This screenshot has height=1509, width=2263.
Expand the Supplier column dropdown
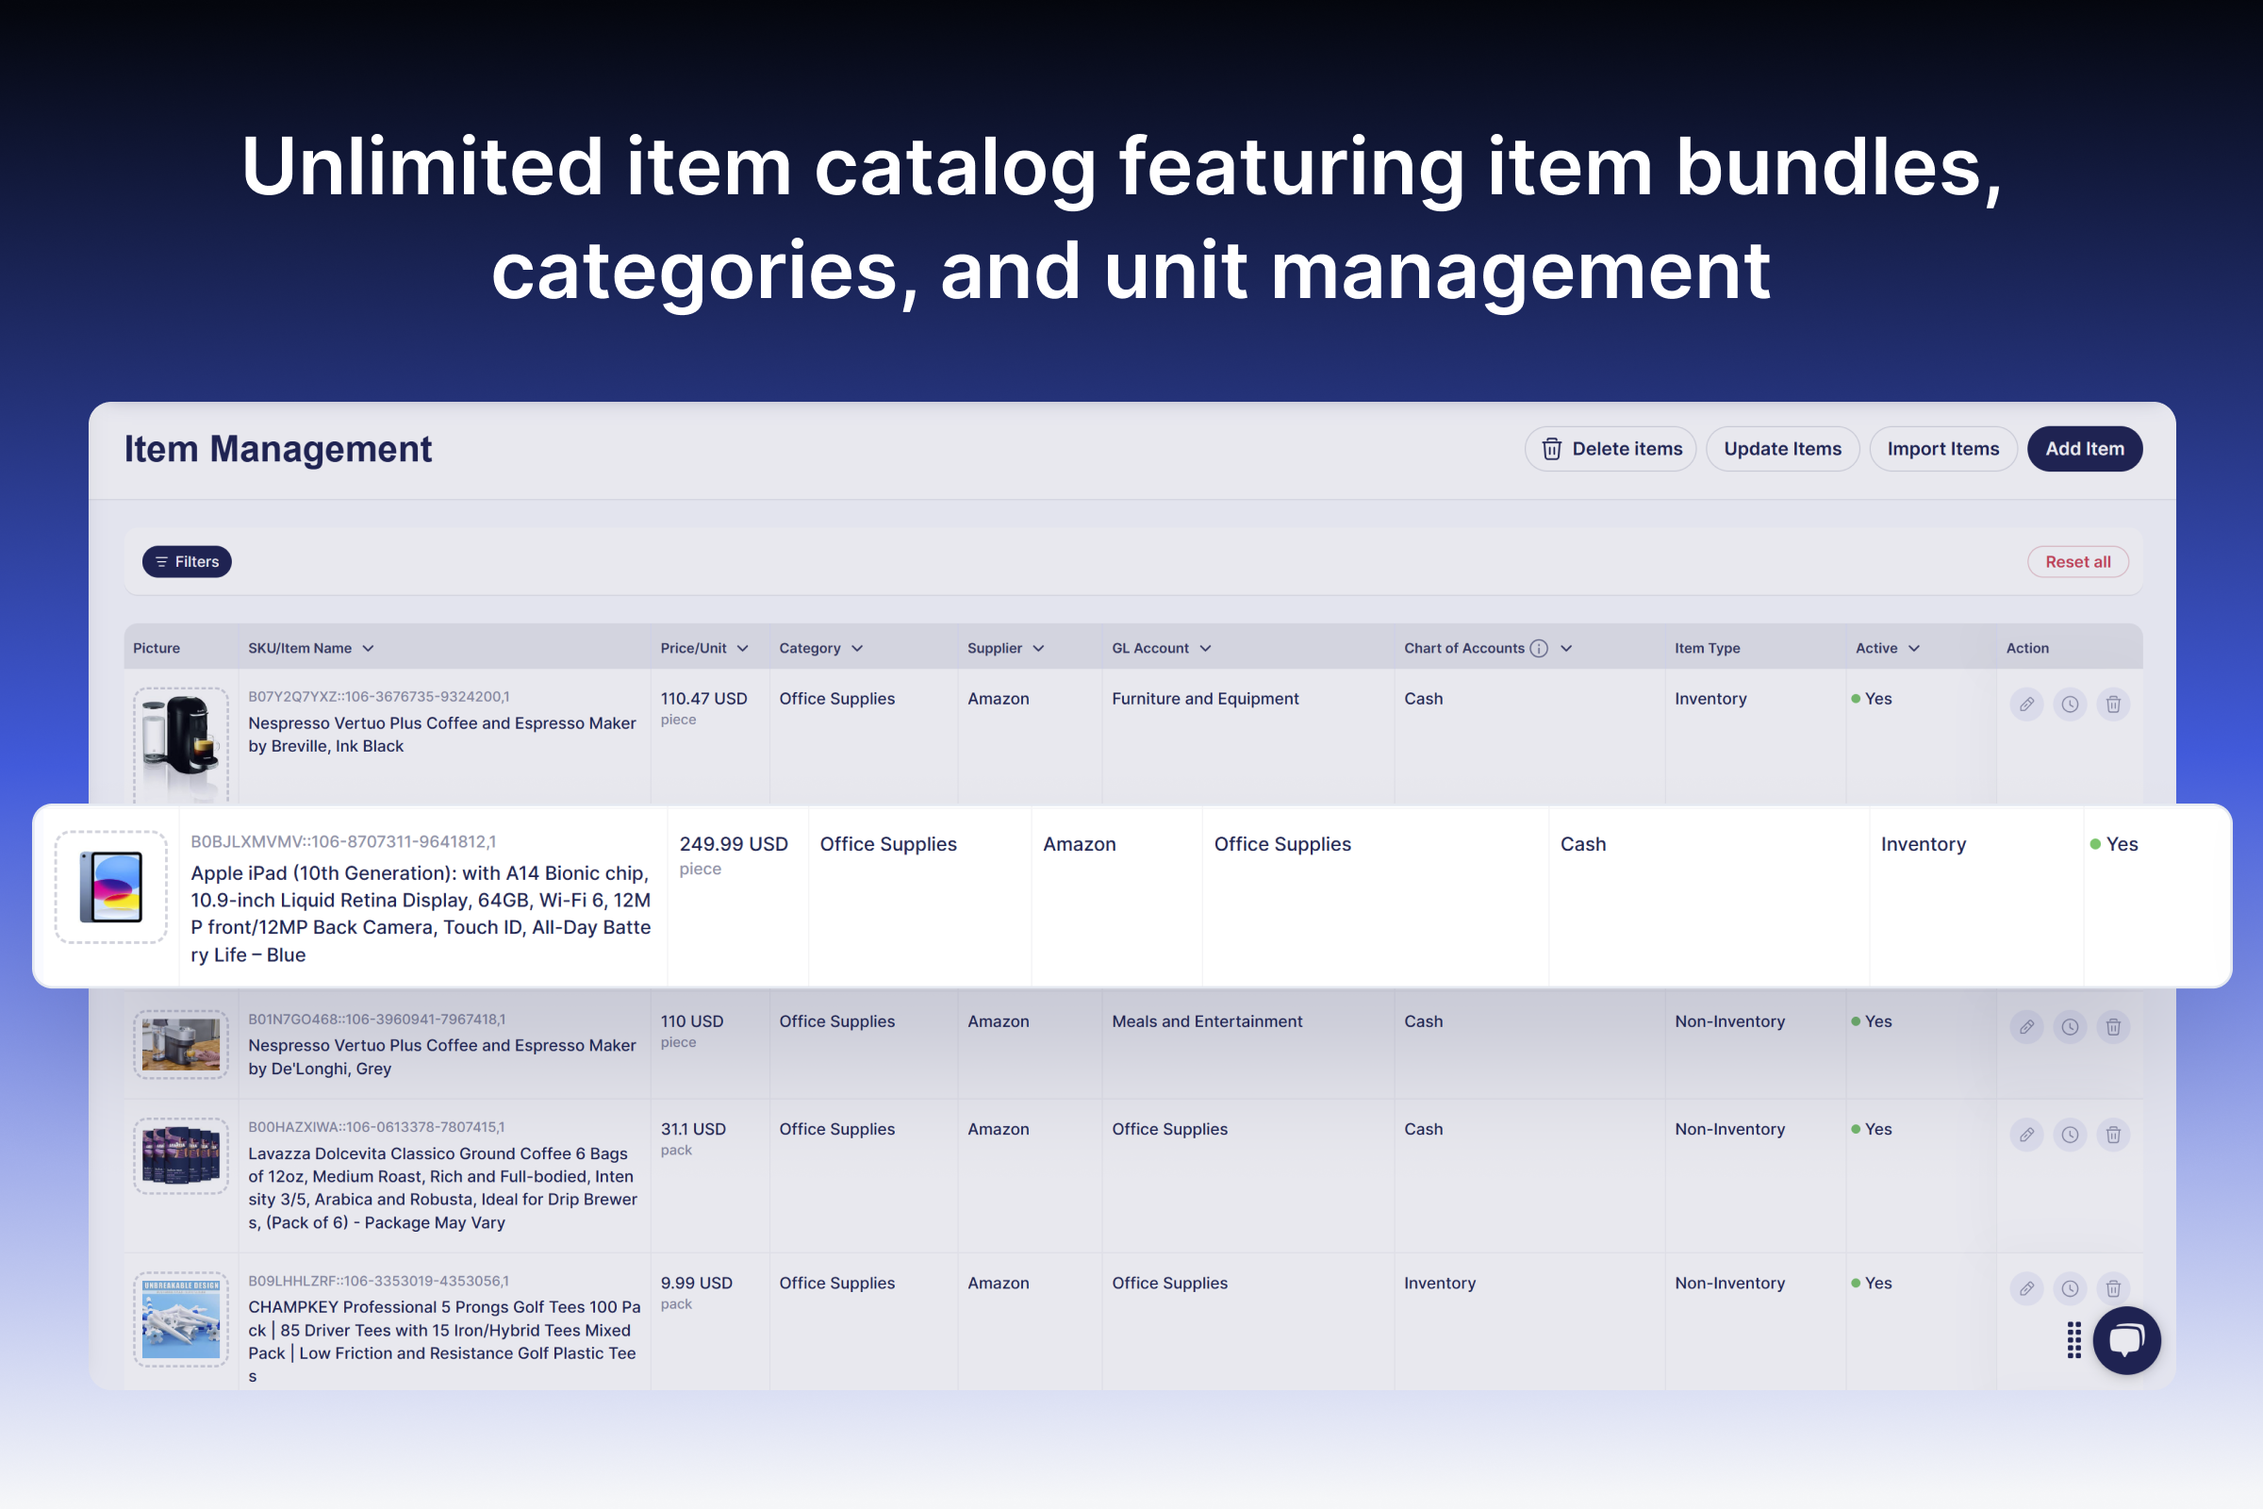1038,649
